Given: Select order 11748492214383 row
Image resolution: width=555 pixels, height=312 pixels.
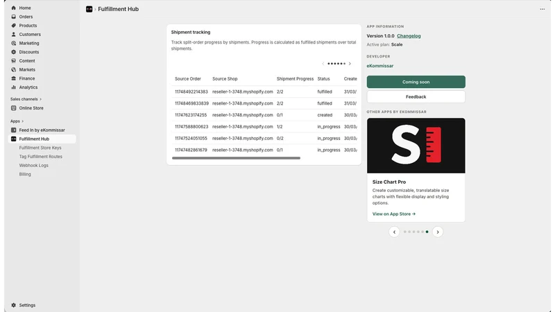Looking at the screenshot, I should click(x=264, y=92).
